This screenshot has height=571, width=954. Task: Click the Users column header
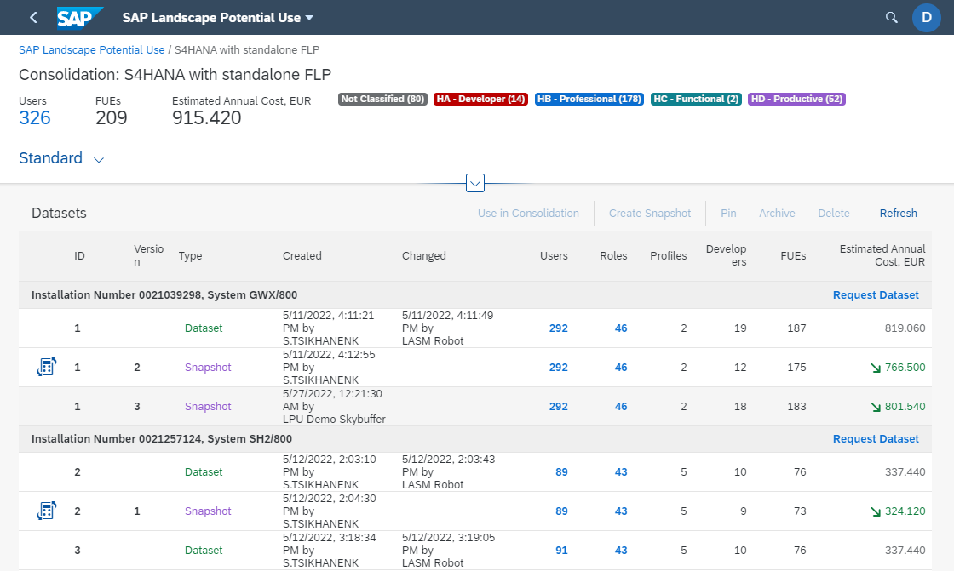tap(554, 256)
